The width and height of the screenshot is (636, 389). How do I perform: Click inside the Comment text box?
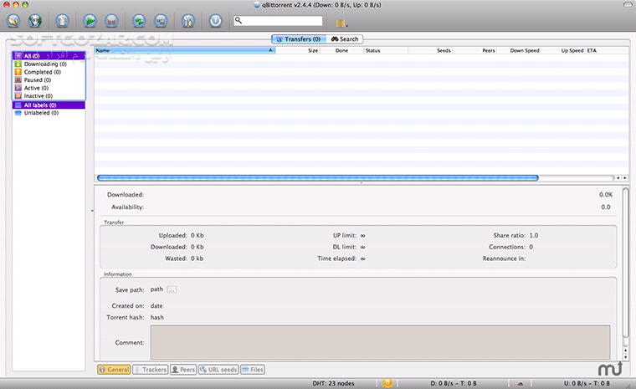(x=380, y=342)
